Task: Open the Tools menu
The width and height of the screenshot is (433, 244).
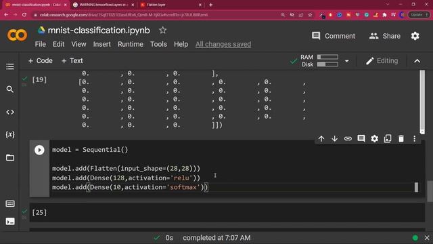Action: [x=158, y=44]
